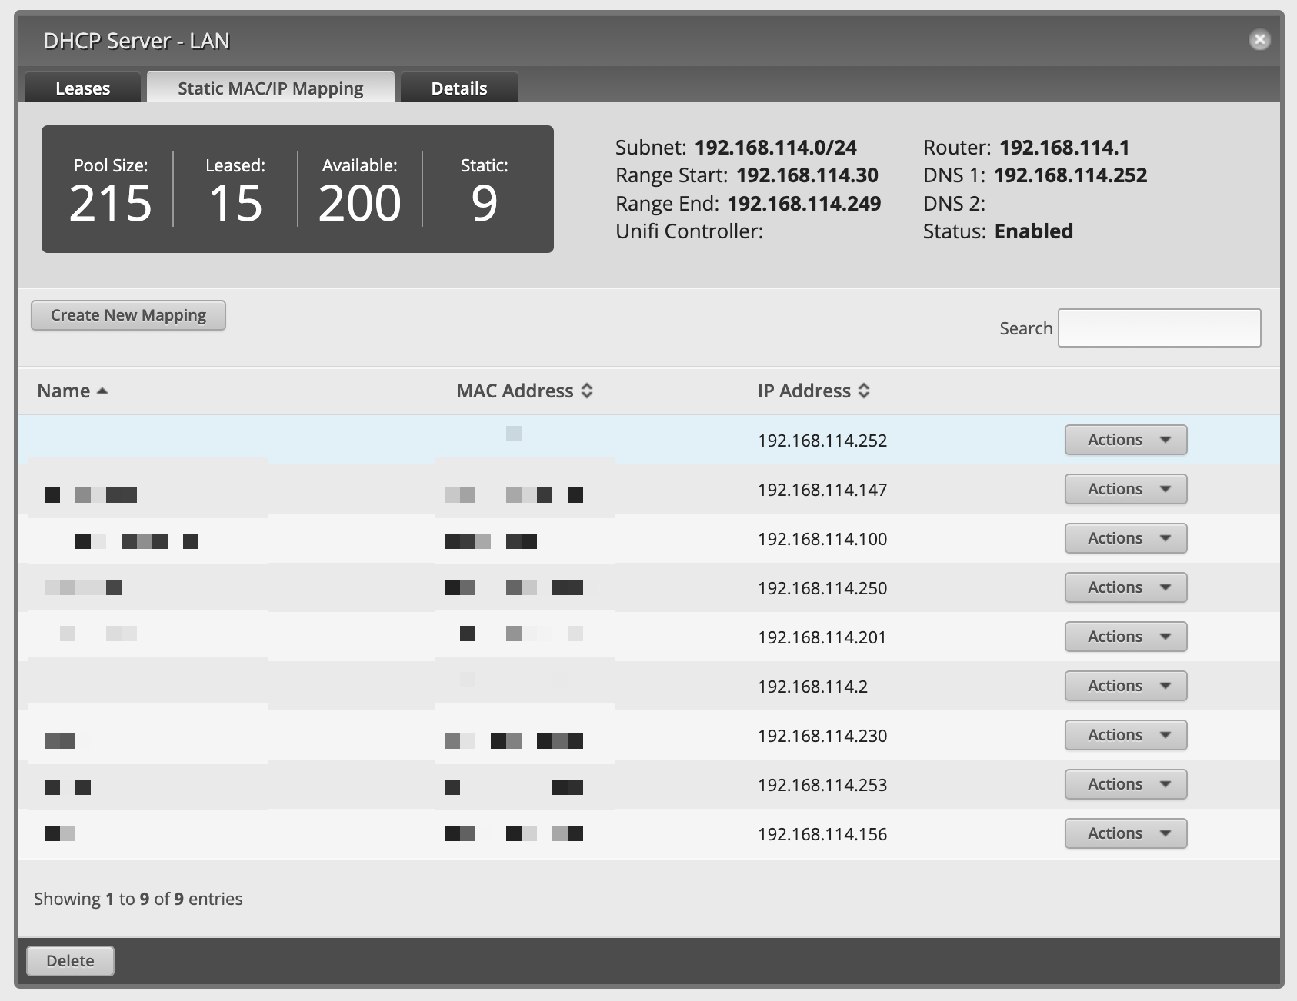Open Actions dropdown for 192.168.114.156
The width and height of the screenshot is (1297, 1001).
pos(1125,833)
